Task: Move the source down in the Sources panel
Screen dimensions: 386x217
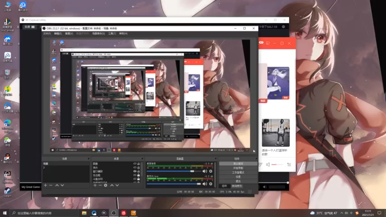Action: pos(117,185)
